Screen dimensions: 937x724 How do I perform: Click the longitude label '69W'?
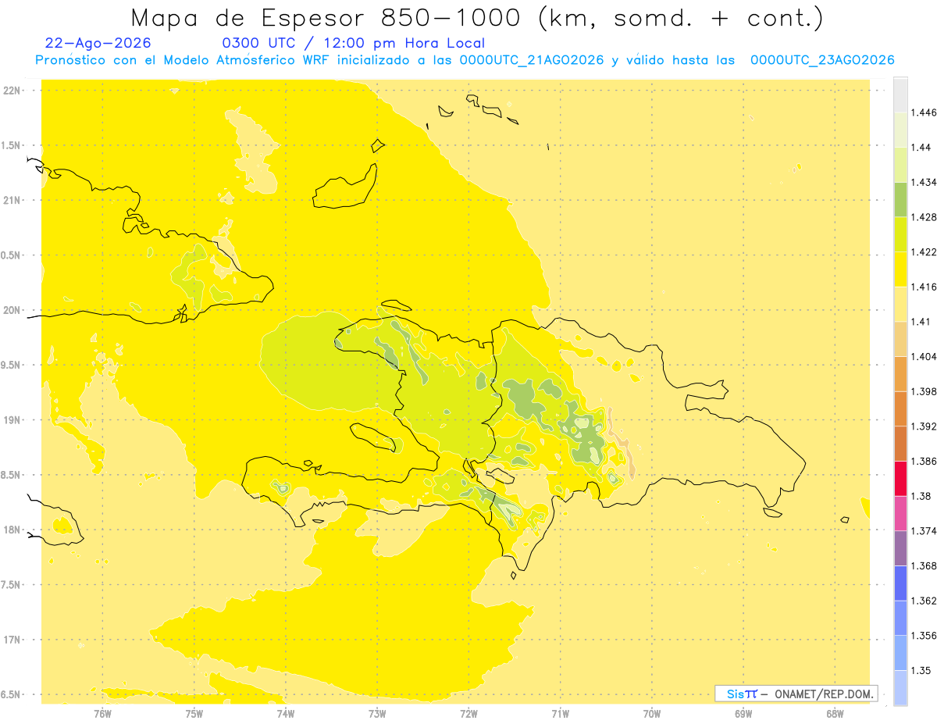pos(743,714)
